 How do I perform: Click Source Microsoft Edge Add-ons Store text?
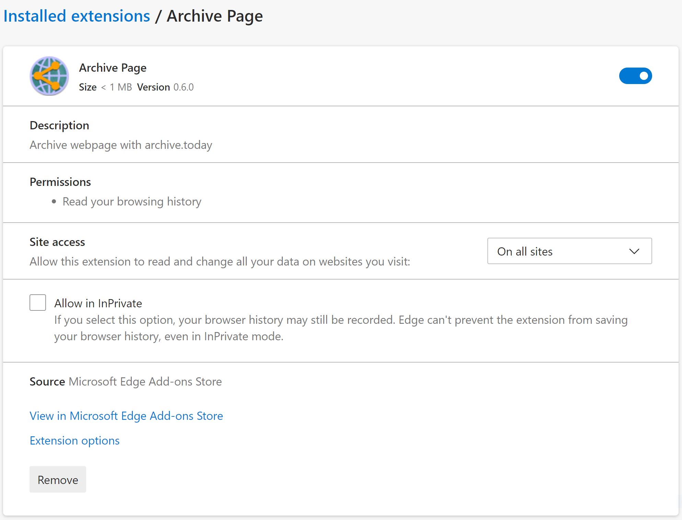(x=126, y=382)
